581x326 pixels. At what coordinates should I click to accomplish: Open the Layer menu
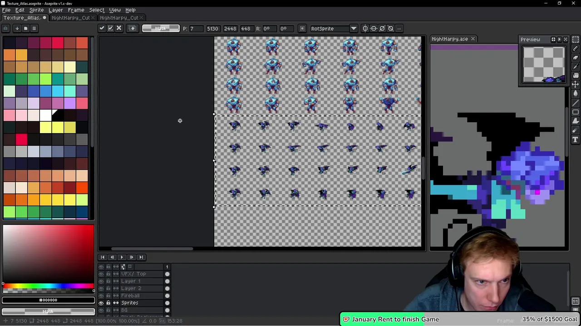(x=55, y=10)
